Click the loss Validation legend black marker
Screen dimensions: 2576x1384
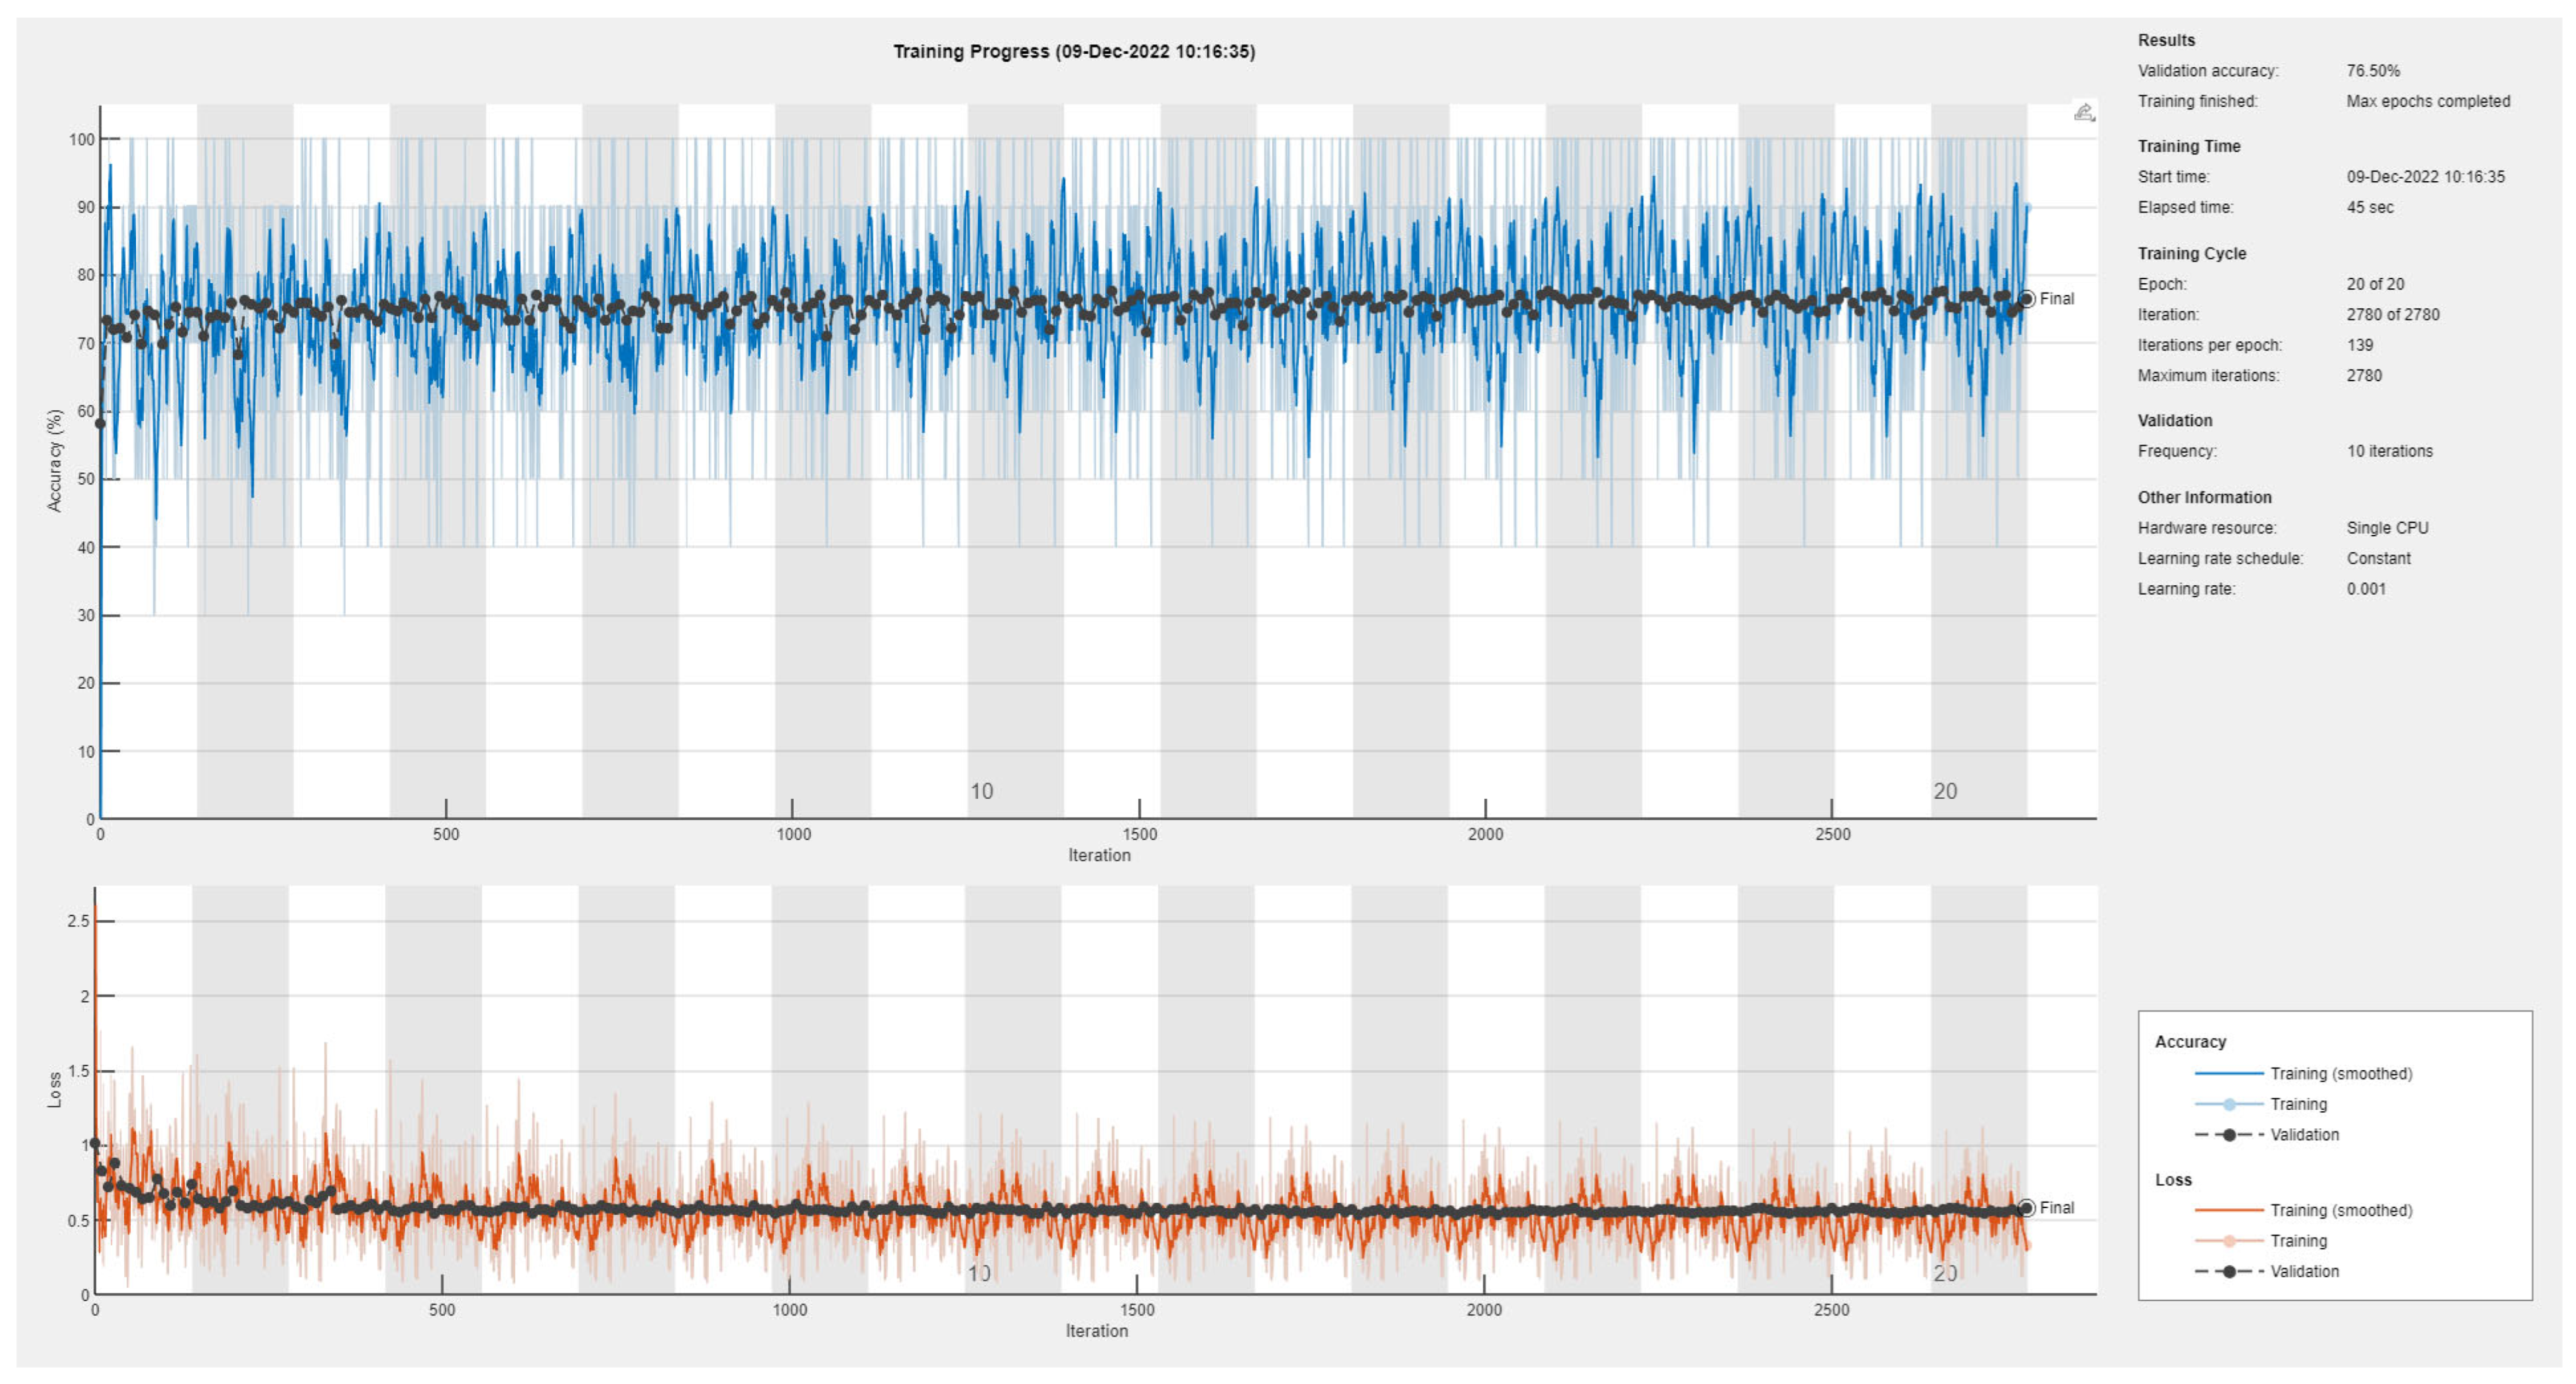click(2229, 1272)
